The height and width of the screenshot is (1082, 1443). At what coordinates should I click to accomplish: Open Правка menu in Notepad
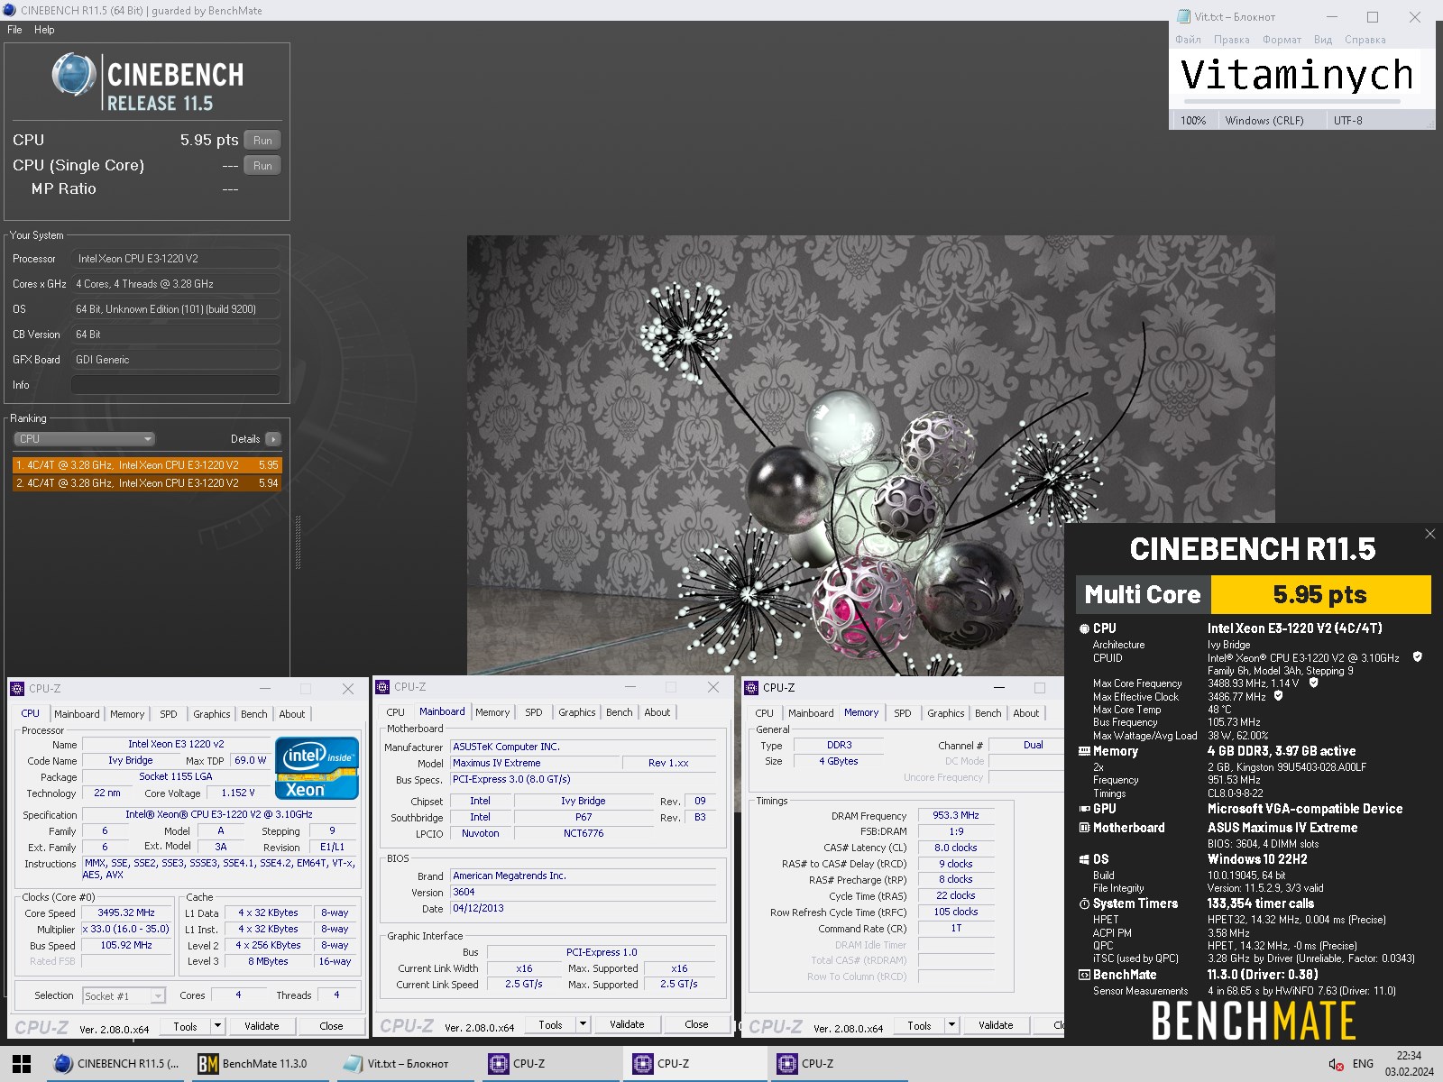(1231, 40)
